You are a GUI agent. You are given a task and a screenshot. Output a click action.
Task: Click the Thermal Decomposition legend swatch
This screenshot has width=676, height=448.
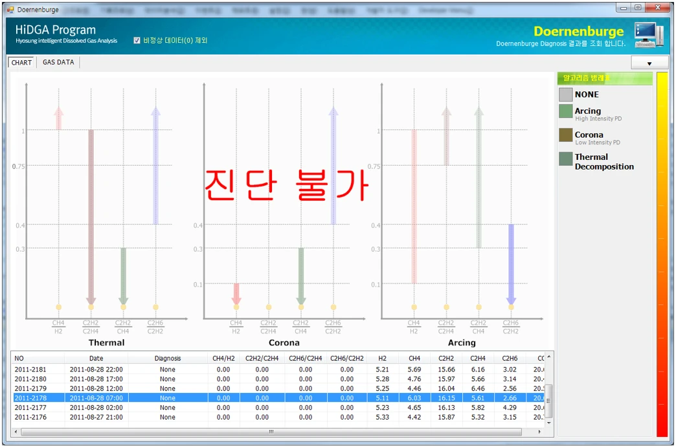point(566,159)
